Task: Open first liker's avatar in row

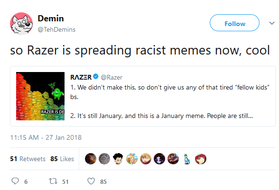Action: coord(91,159)
